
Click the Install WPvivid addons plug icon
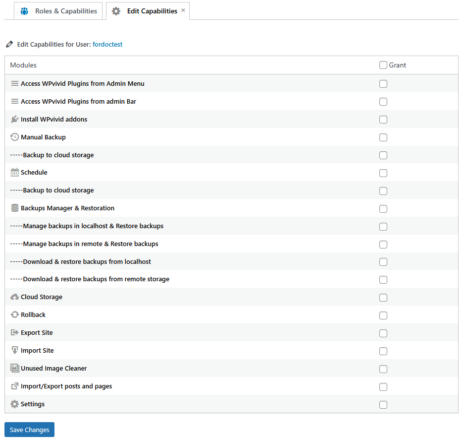pyautogui.click(x=14, y=119)
